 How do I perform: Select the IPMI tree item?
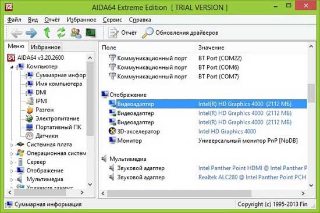41,101
